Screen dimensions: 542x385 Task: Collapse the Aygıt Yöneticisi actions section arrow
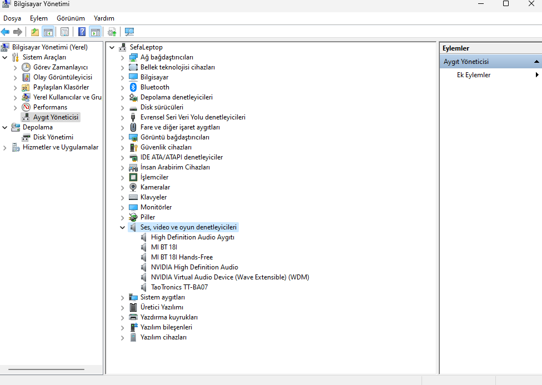pos(536,62)
